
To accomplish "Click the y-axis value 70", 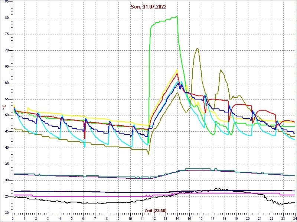I will tap(6, 51).
